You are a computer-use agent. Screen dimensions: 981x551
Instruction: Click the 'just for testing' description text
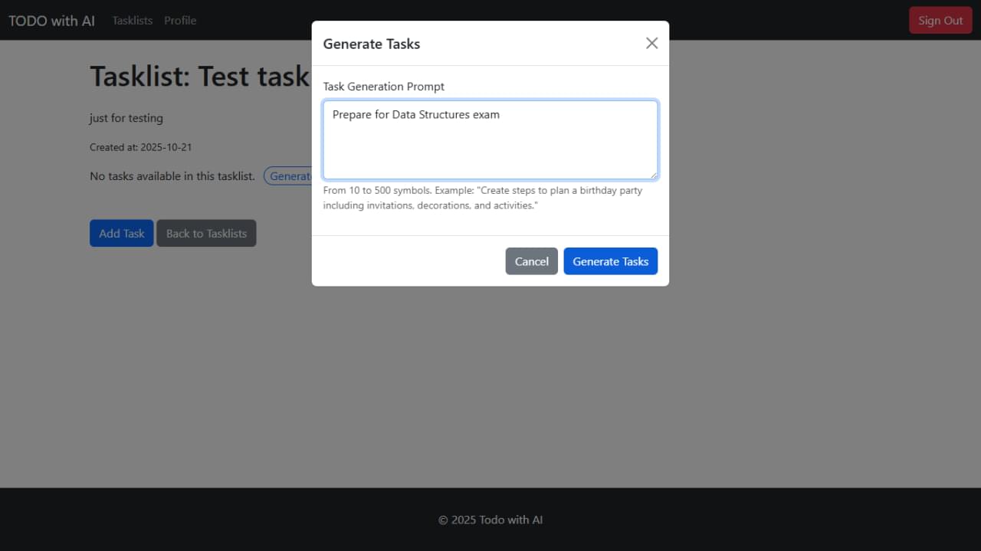click(x=126, y=118)
